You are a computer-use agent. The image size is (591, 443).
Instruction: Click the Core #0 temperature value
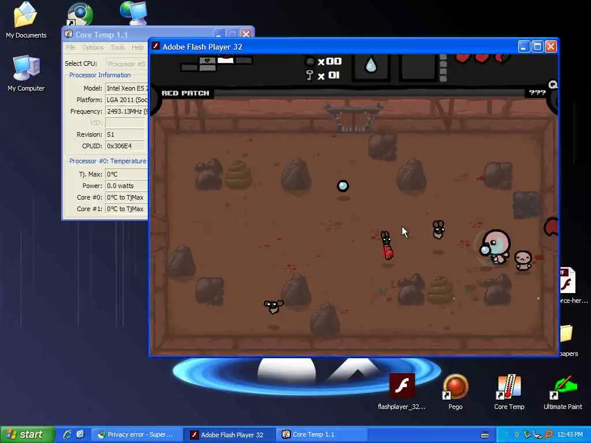pos(126,197)
